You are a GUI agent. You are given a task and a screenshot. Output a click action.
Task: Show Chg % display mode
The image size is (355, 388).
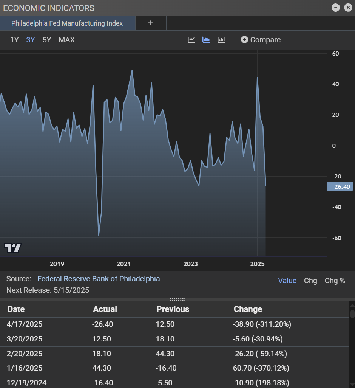coord(335,281)
